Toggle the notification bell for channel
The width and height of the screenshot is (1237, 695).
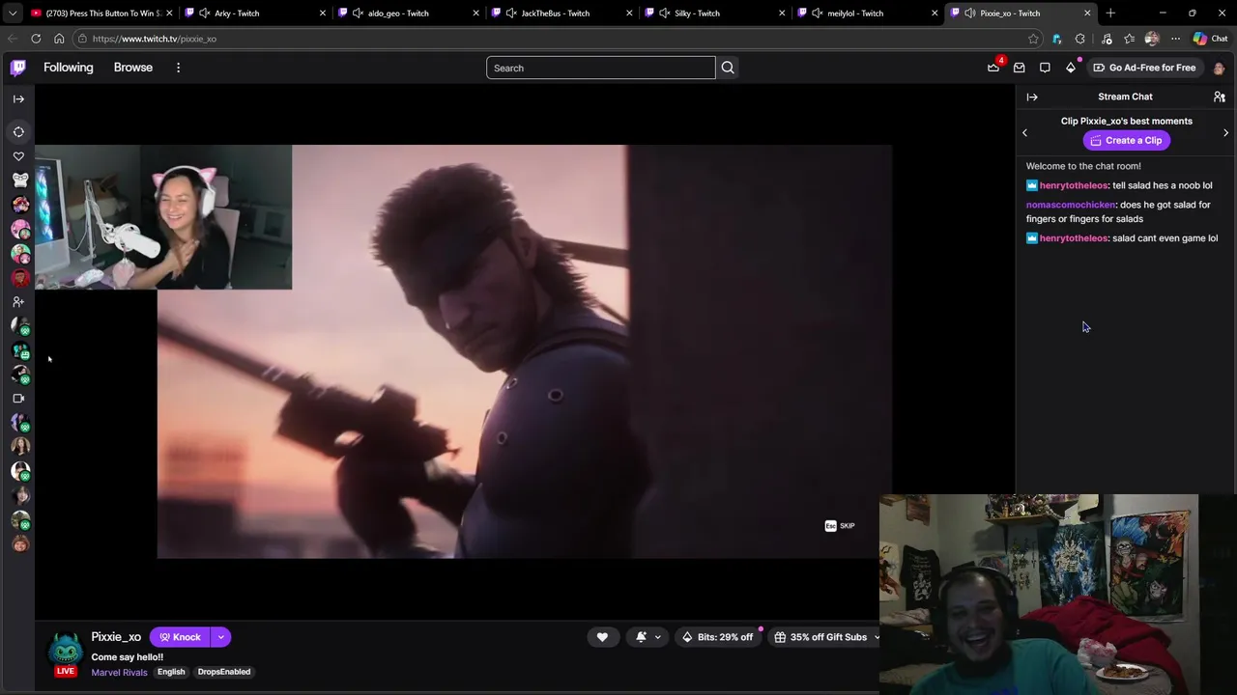(x=641, y=637)
